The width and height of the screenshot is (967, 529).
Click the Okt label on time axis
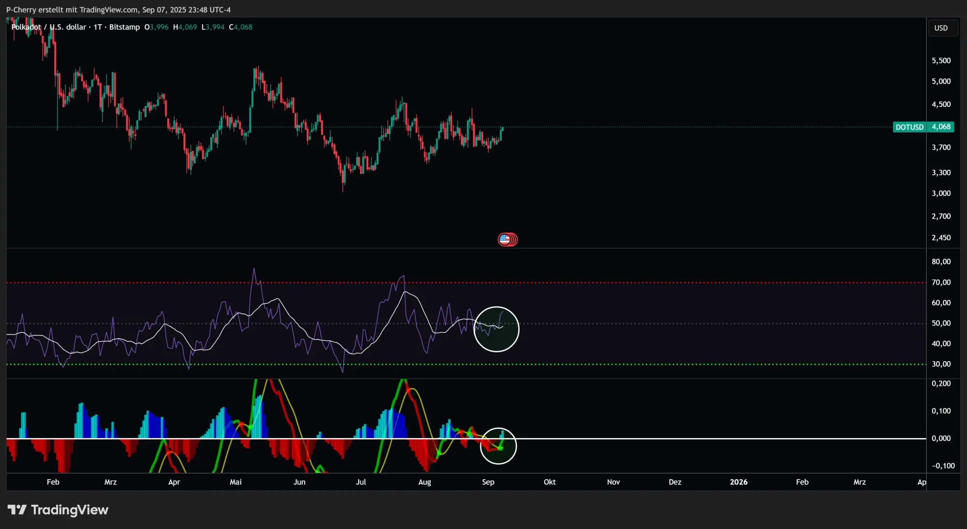(550, 482)
